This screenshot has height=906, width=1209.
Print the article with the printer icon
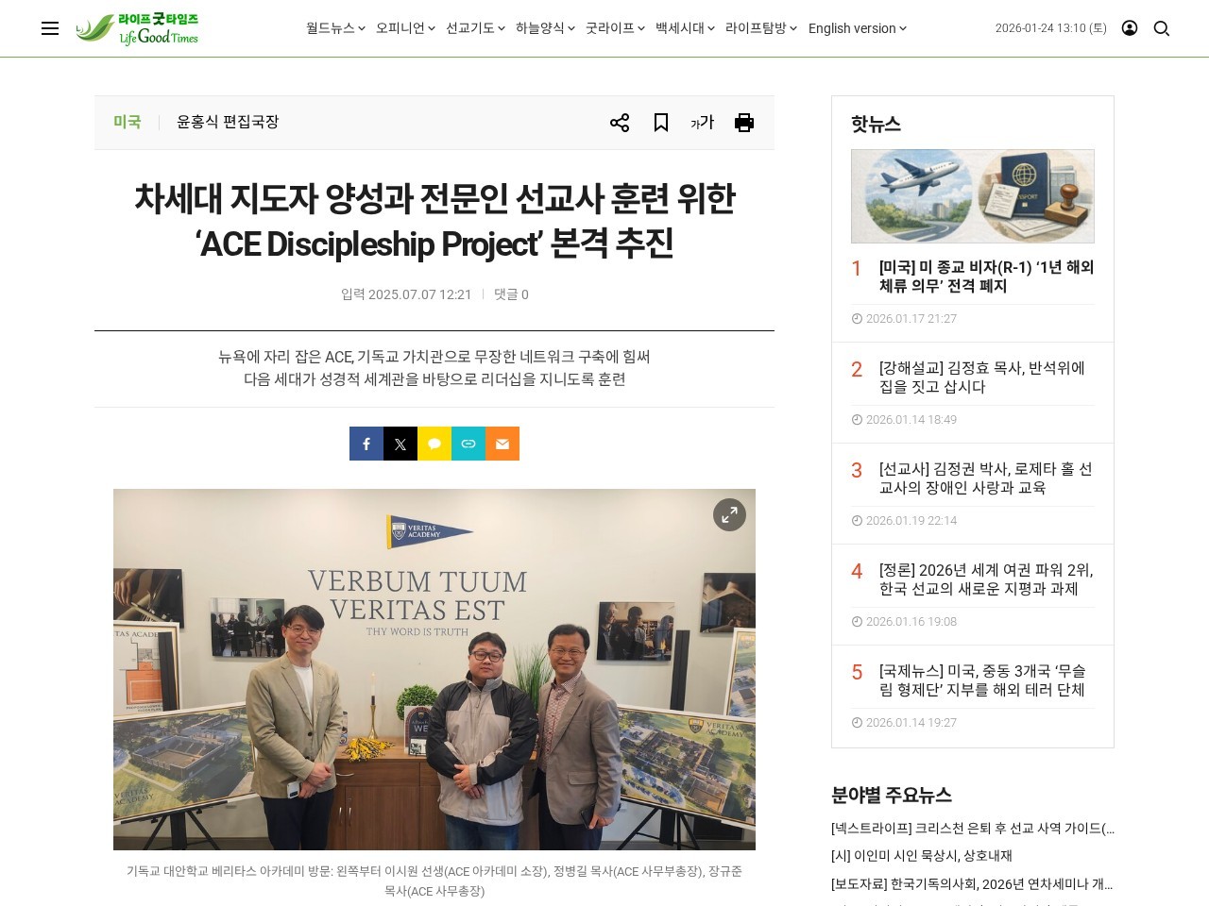pyautogui.click(x=744, y=123)
